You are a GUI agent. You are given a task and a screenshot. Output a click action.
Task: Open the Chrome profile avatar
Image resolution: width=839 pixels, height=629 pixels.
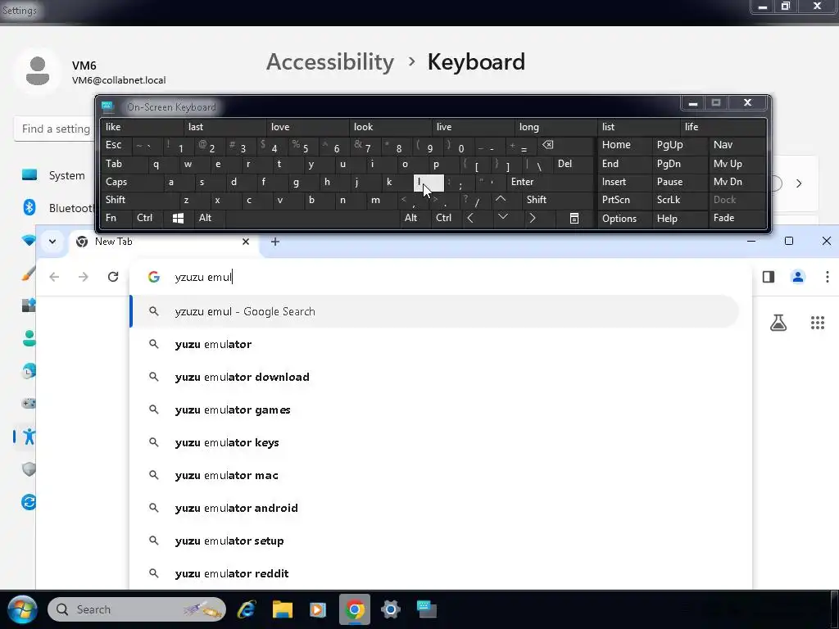tap(798, 277)
